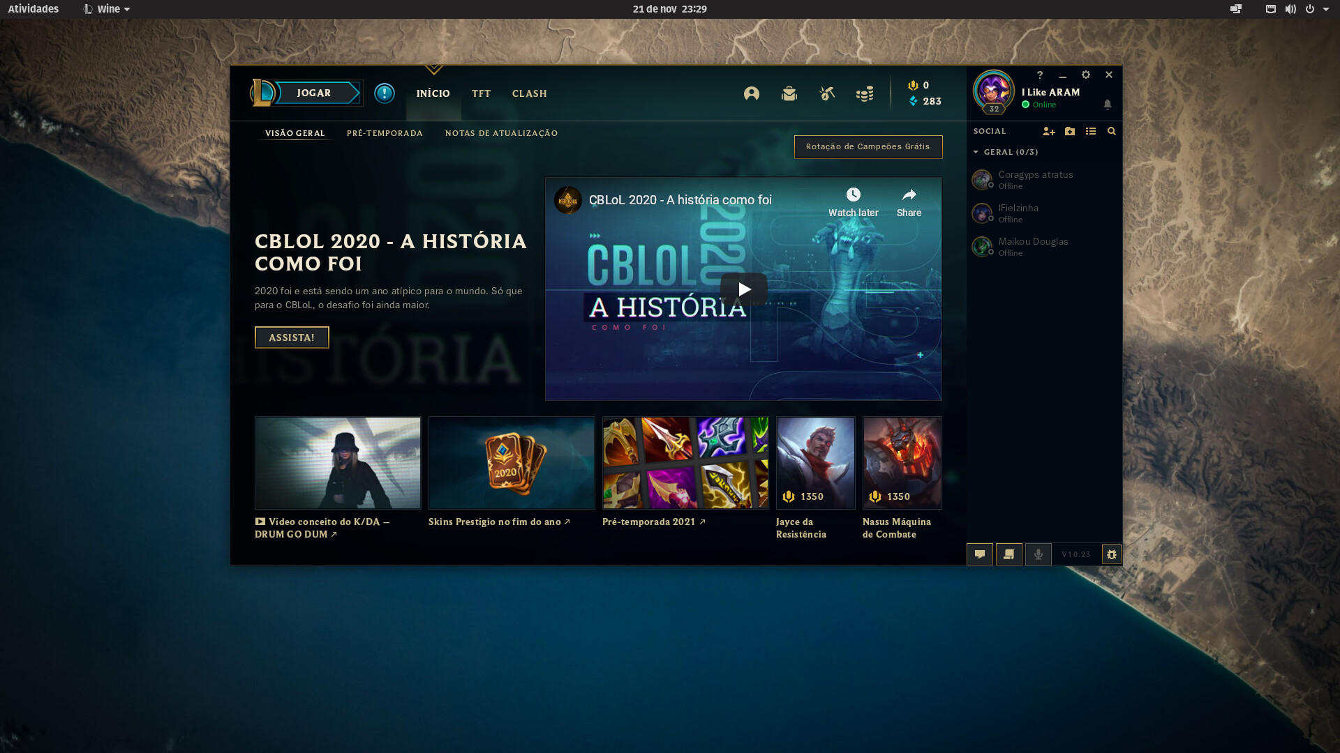
Task: Select friend Coragyps atratus
Action: point(1044,180)
